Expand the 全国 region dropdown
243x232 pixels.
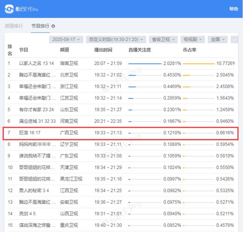[217, 40]
